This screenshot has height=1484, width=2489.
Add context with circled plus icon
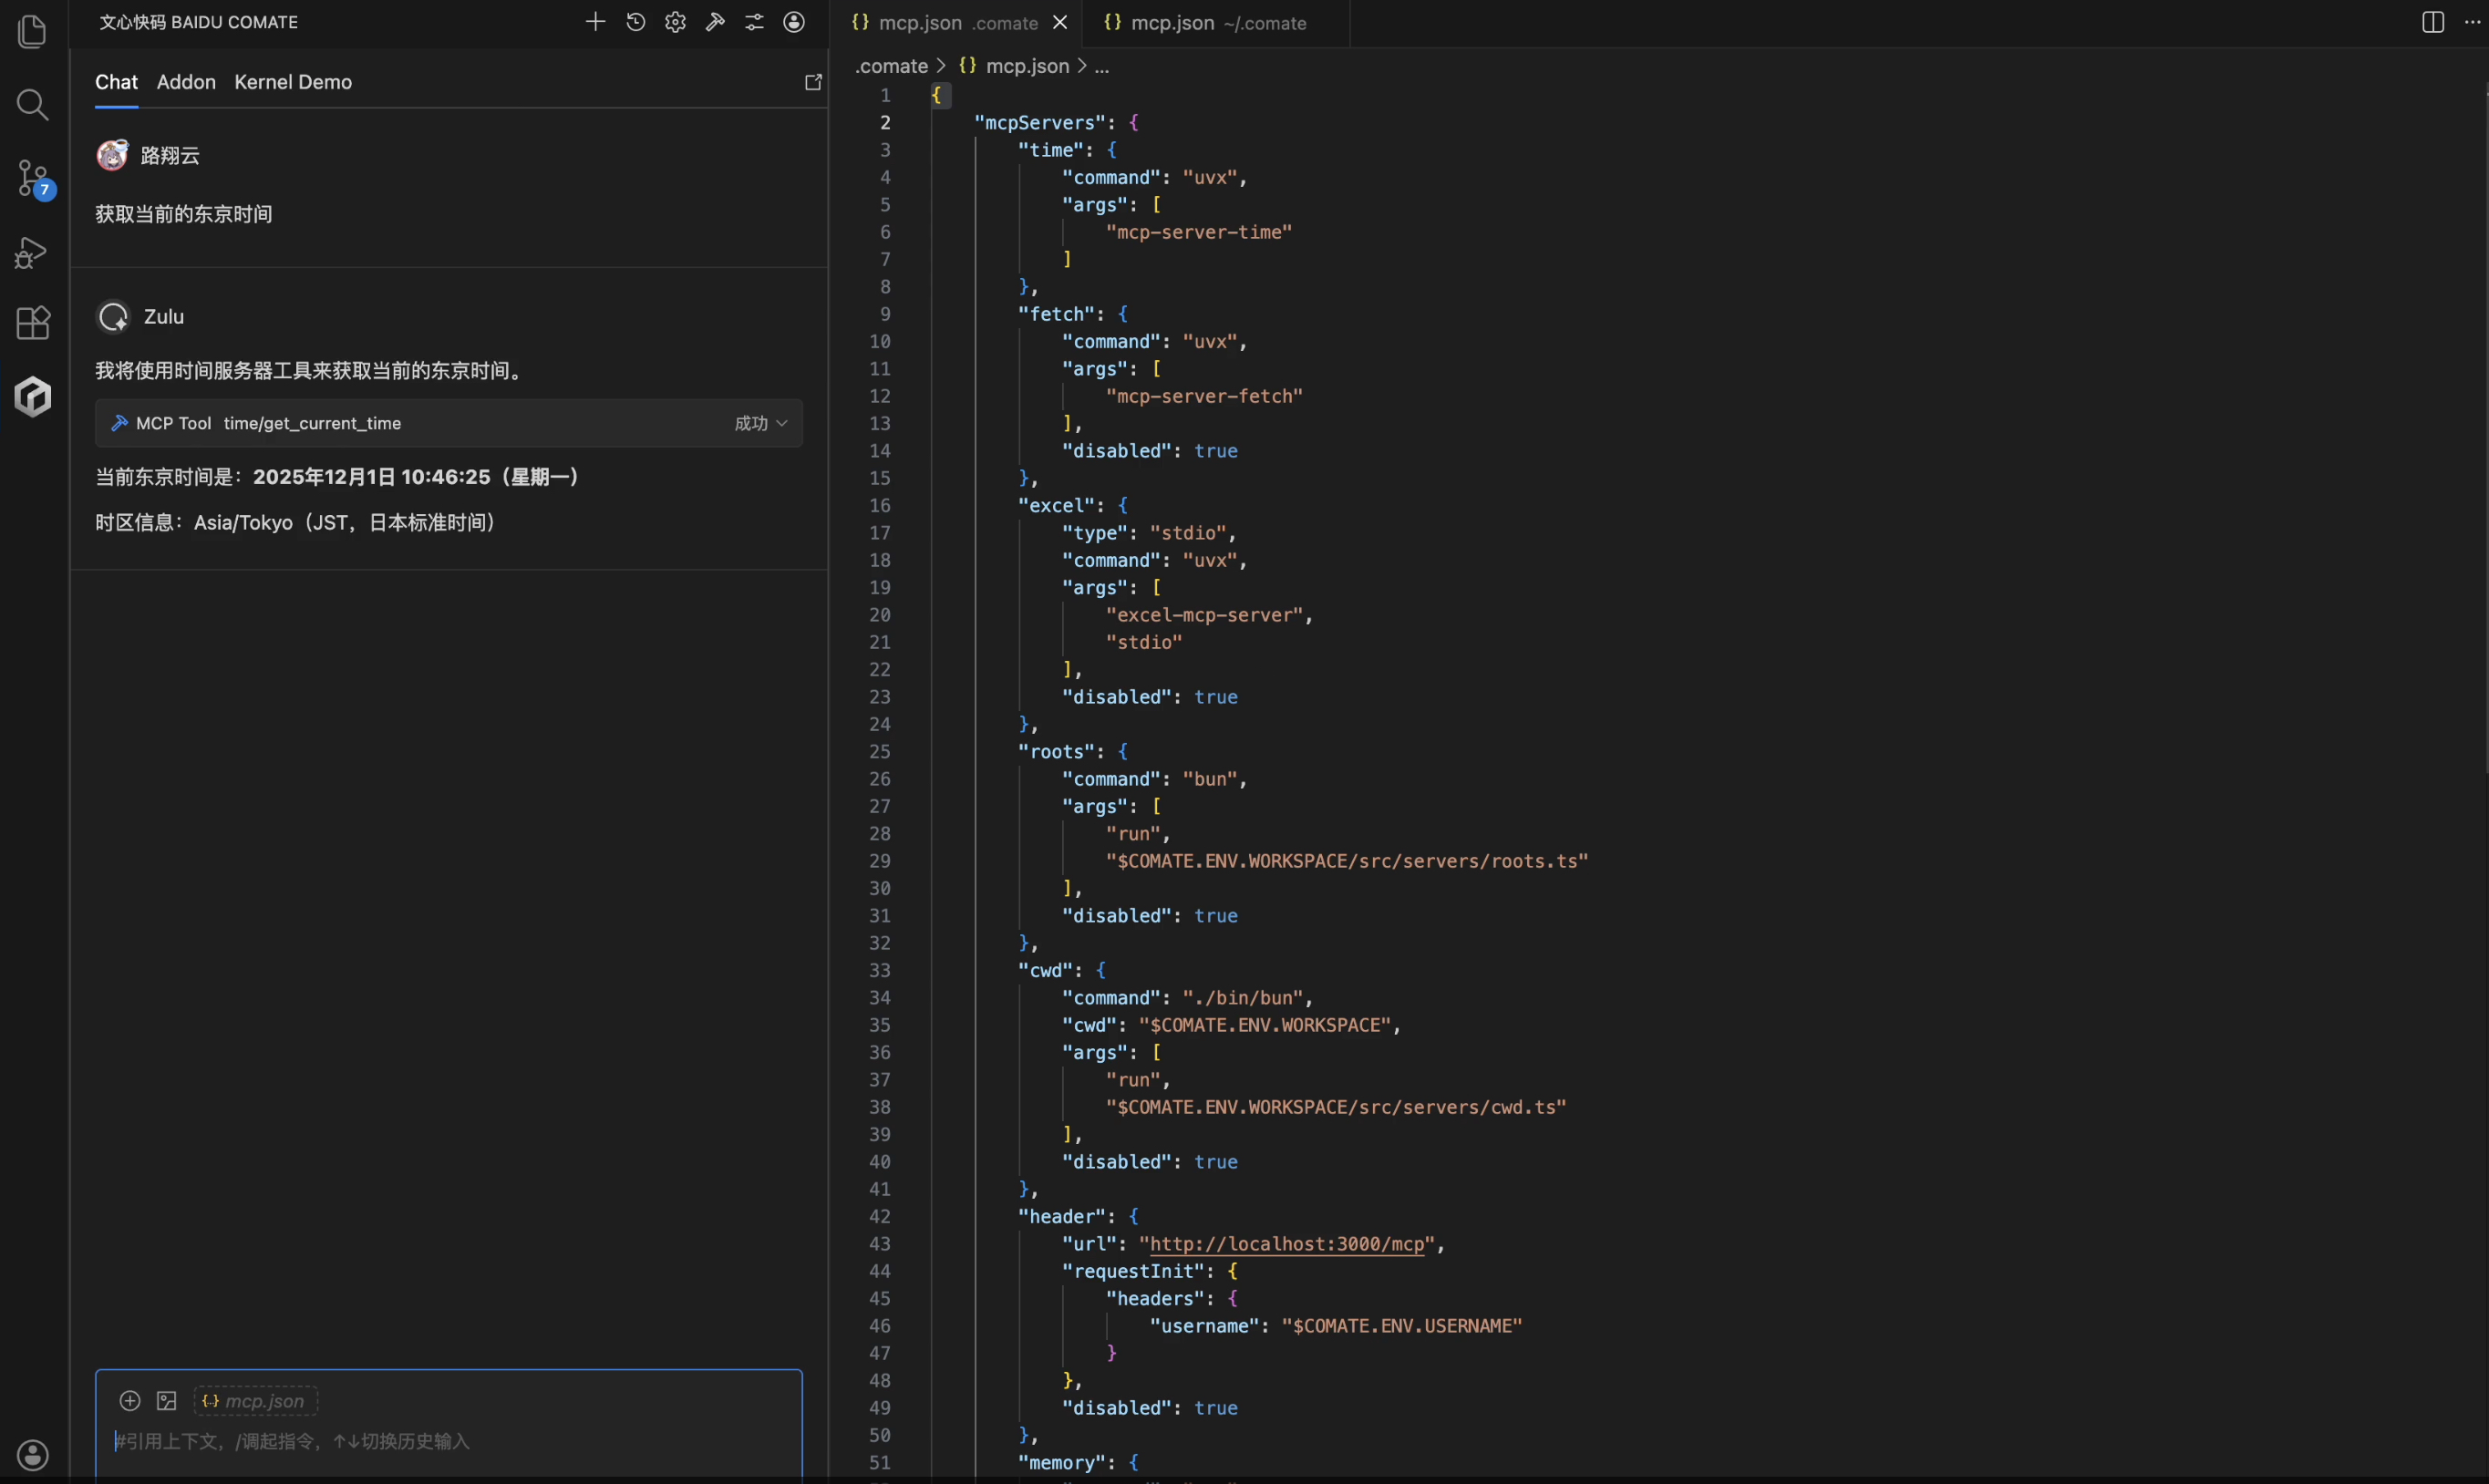pos(130,1401)
